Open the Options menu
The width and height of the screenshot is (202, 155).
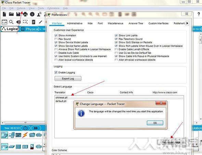(21, 8)
